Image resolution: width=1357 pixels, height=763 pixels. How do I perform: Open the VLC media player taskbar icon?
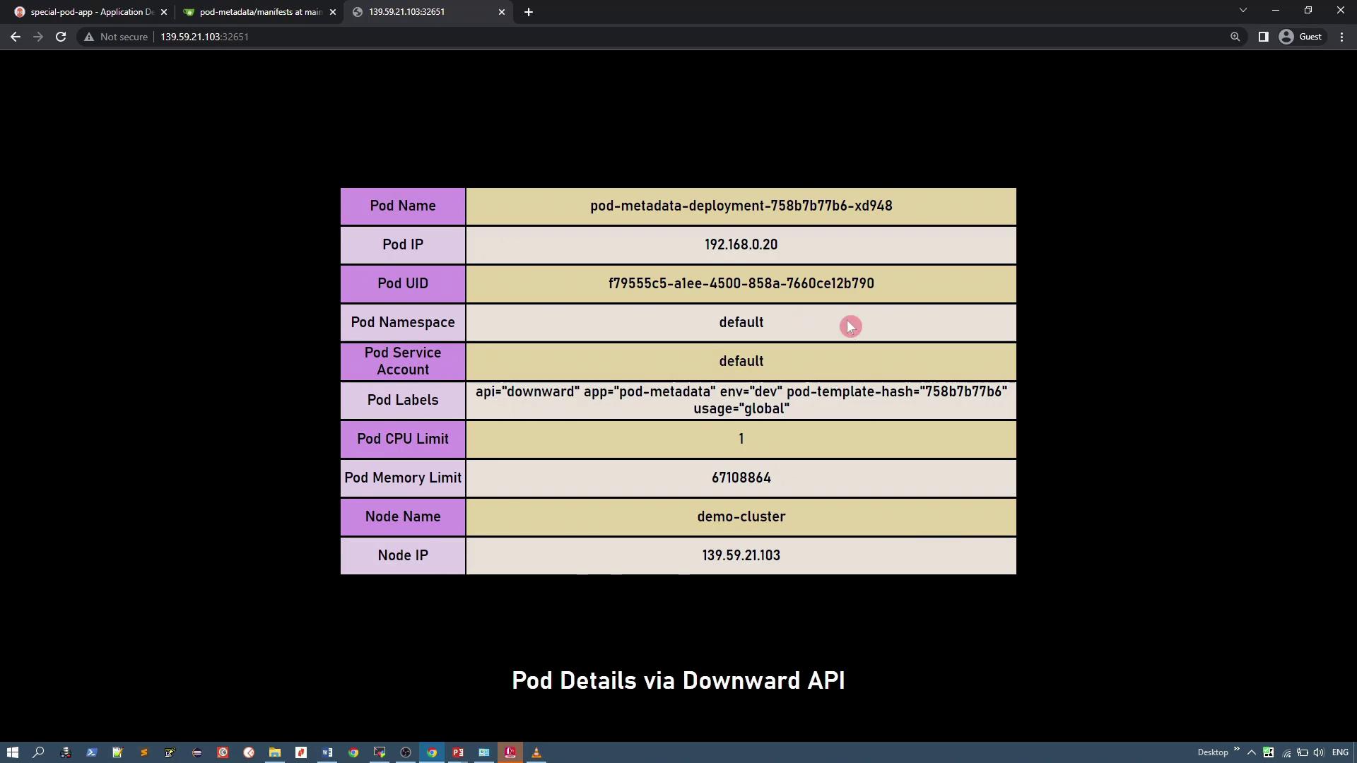pos(536,752)
